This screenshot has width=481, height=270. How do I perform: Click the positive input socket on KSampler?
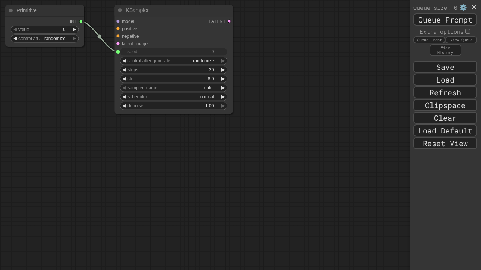(118, 29)
